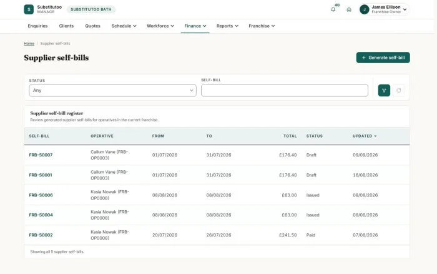Screen dimensions: 437x274
Task: Sort by the Total column header
Action: pos(290,136)
